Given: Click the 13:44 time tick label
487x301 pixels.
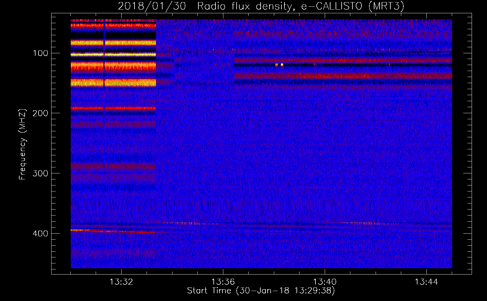Looking at the screenshot, I should click(427, 282).
